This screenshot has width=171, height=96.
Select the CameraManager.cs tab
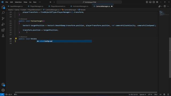103,6
